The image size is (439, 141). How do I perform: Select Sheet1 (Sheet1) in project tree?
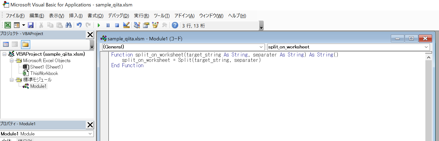click(46, 67)
